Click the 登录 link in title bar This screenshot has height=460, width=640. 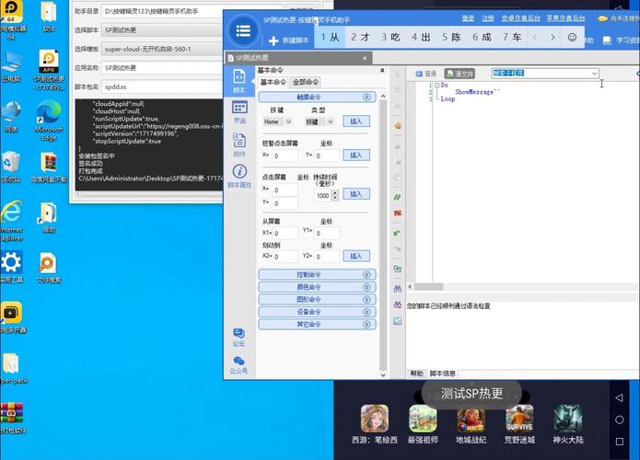tap(468, 18)
